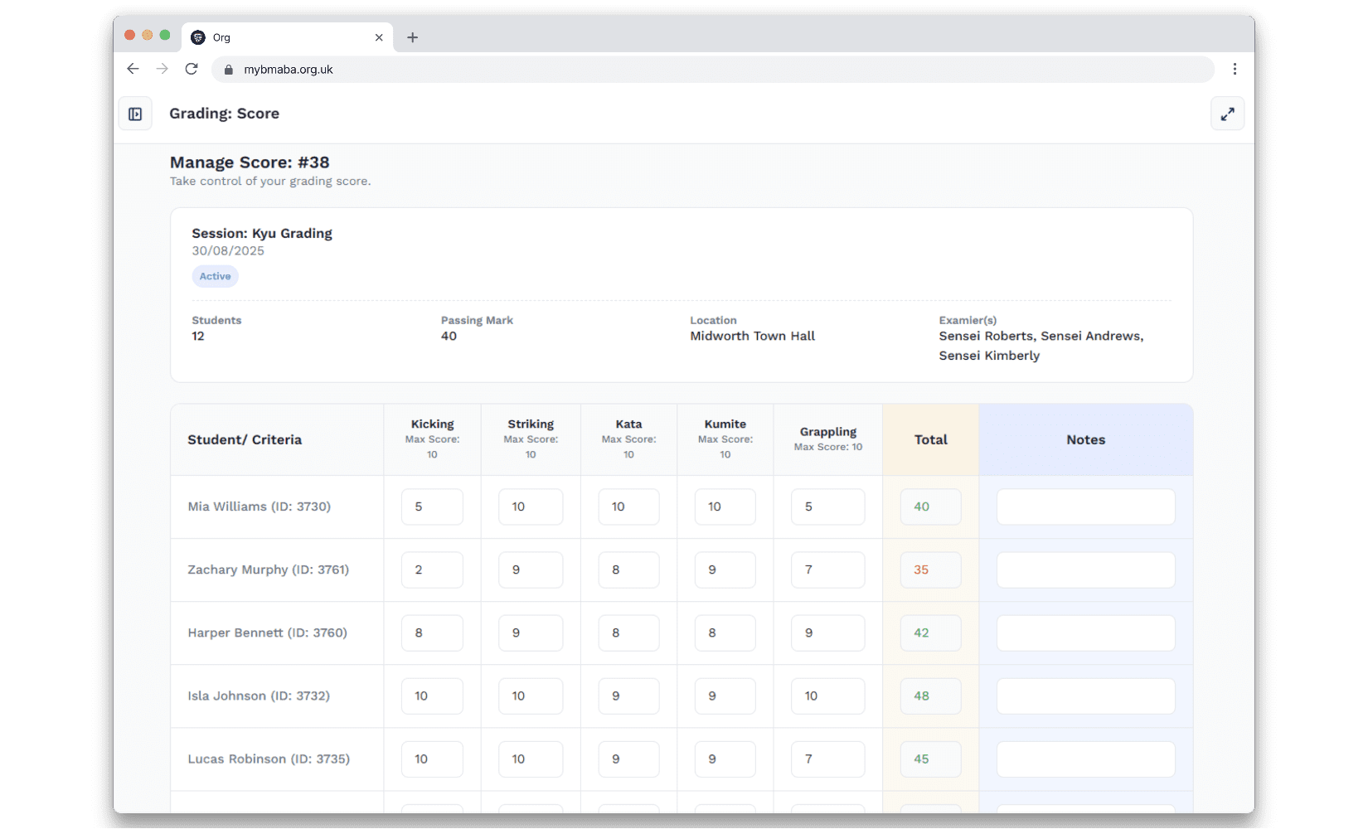Edit Isla Johnson Kicking score
The image size is (1368, 829).
[432, 696]
